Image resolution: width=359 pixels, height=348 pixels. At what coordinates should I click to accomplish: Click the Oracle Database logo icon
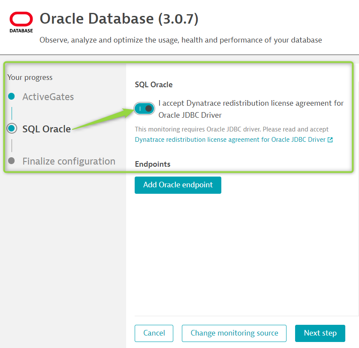[21, 22]
